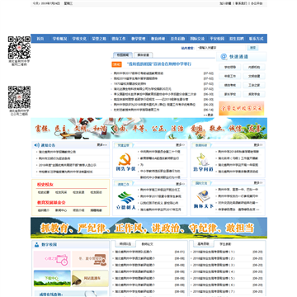
Task: Open the 抓教育、严纪律 slogan banner
Action: [x=148, y=228]
